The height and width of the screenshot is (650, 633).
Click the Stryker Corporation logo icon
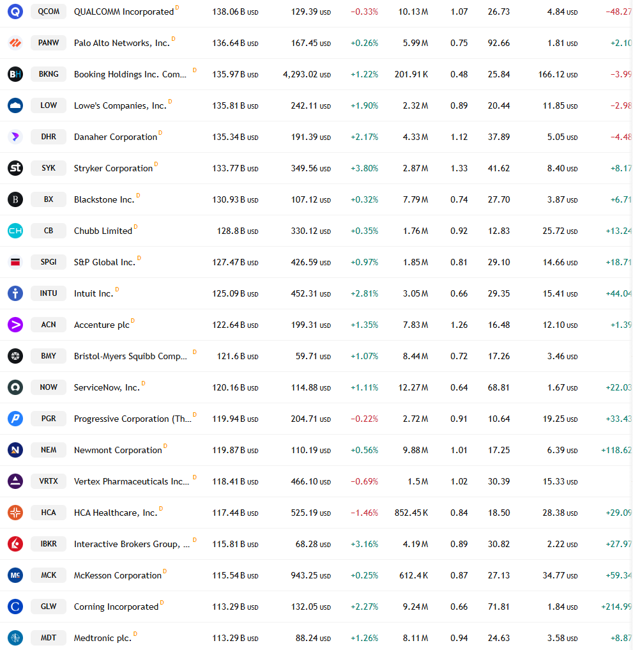(x=15, y=168)
